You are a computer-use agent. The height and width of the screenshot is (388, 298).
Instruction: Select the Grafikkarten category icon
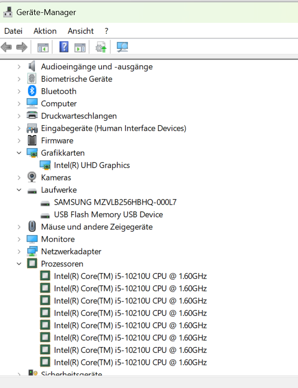(x=32, y=153)
